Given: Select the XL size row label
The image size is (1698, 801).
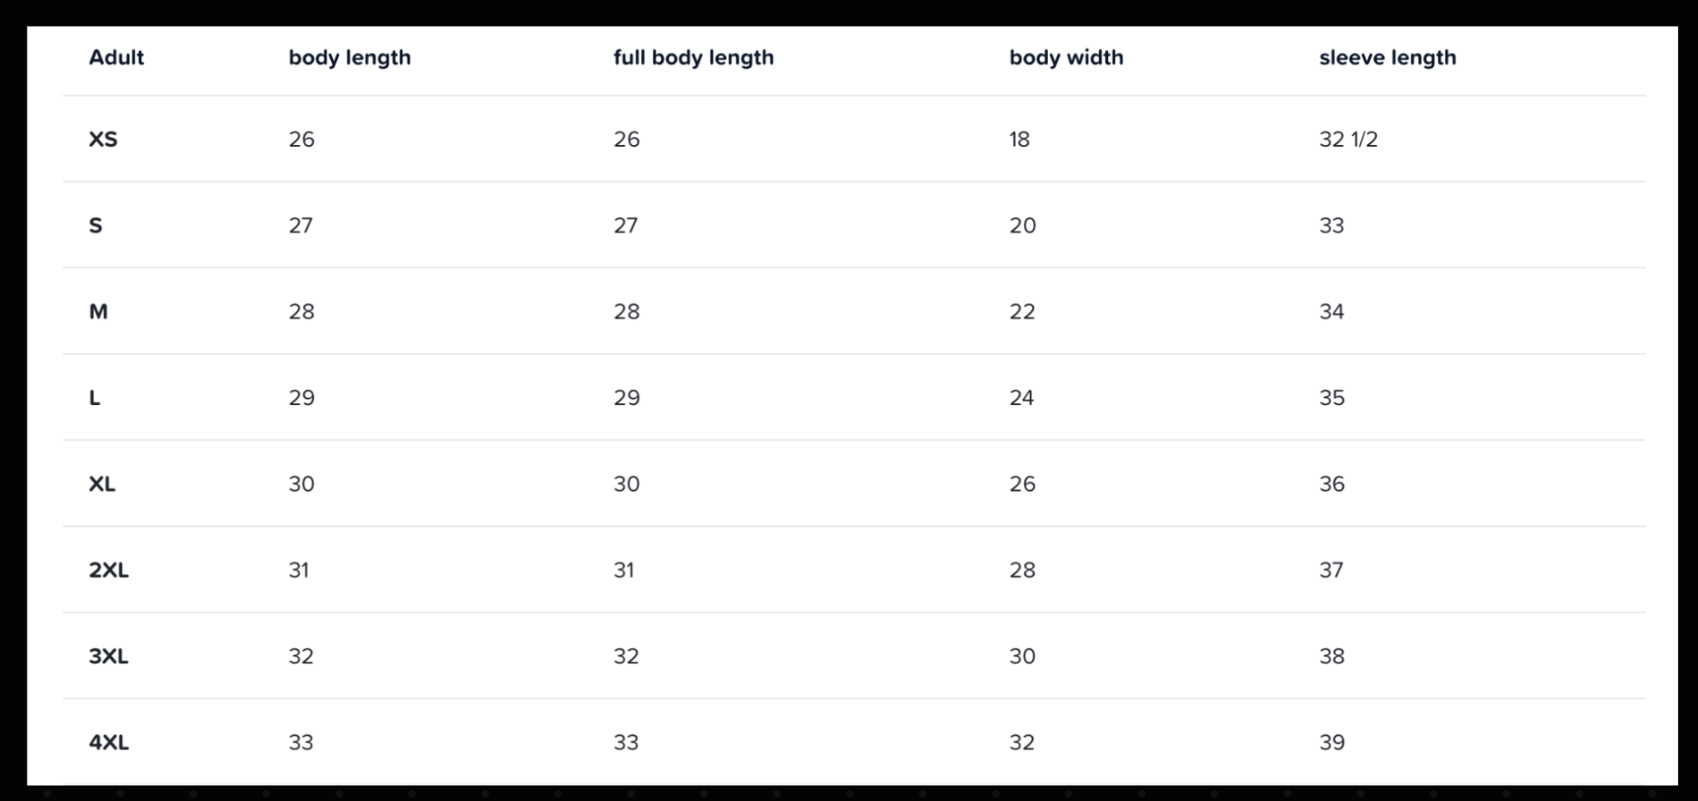Looking at the screenshot, I should 102,484.
